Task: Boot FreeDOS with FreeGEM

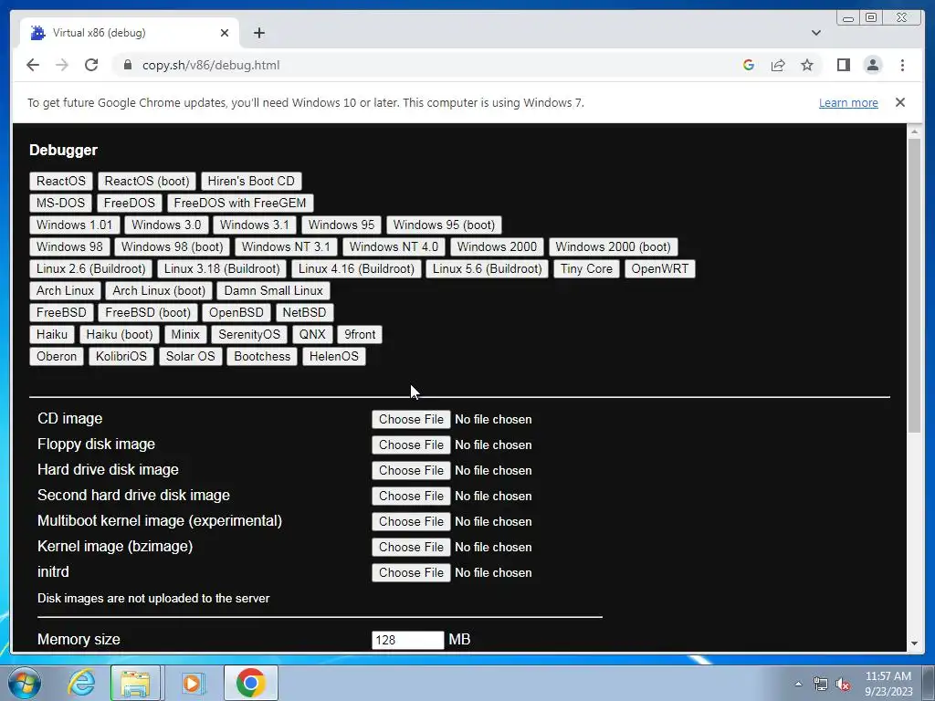Action: point(240,204)
